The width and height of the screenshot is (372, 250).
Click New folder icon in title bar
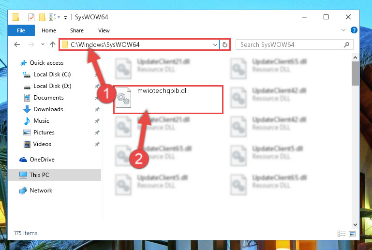(x=42, y=17)
